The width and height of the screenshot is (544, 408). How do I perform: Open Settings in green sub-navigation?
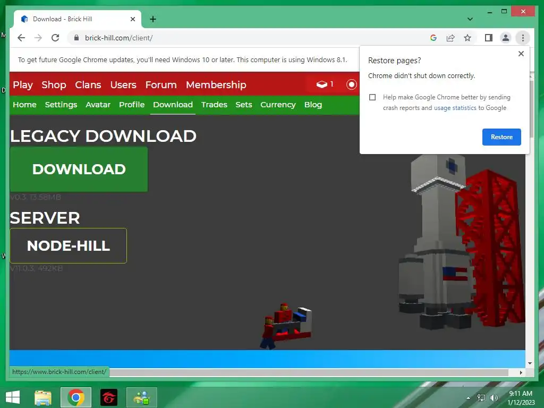coord(61,105)
